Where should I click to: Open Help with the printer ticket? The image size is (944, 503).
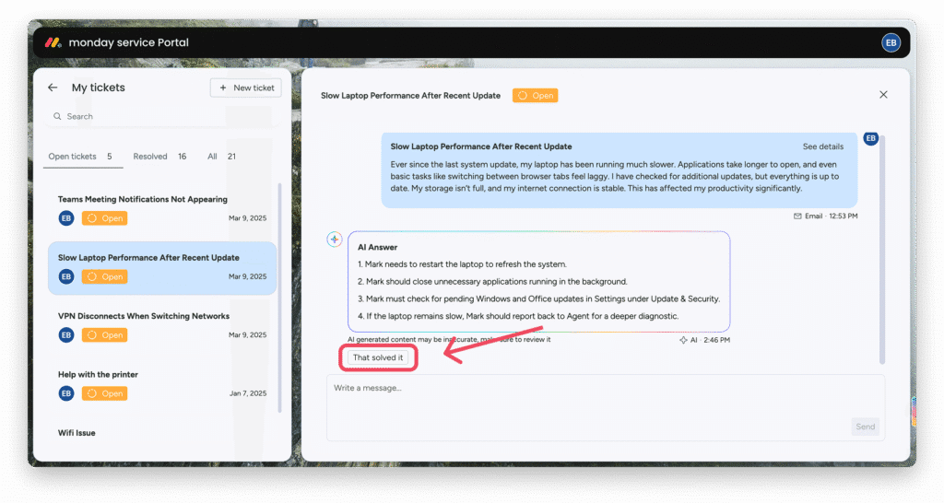click(x=162, y=384)
